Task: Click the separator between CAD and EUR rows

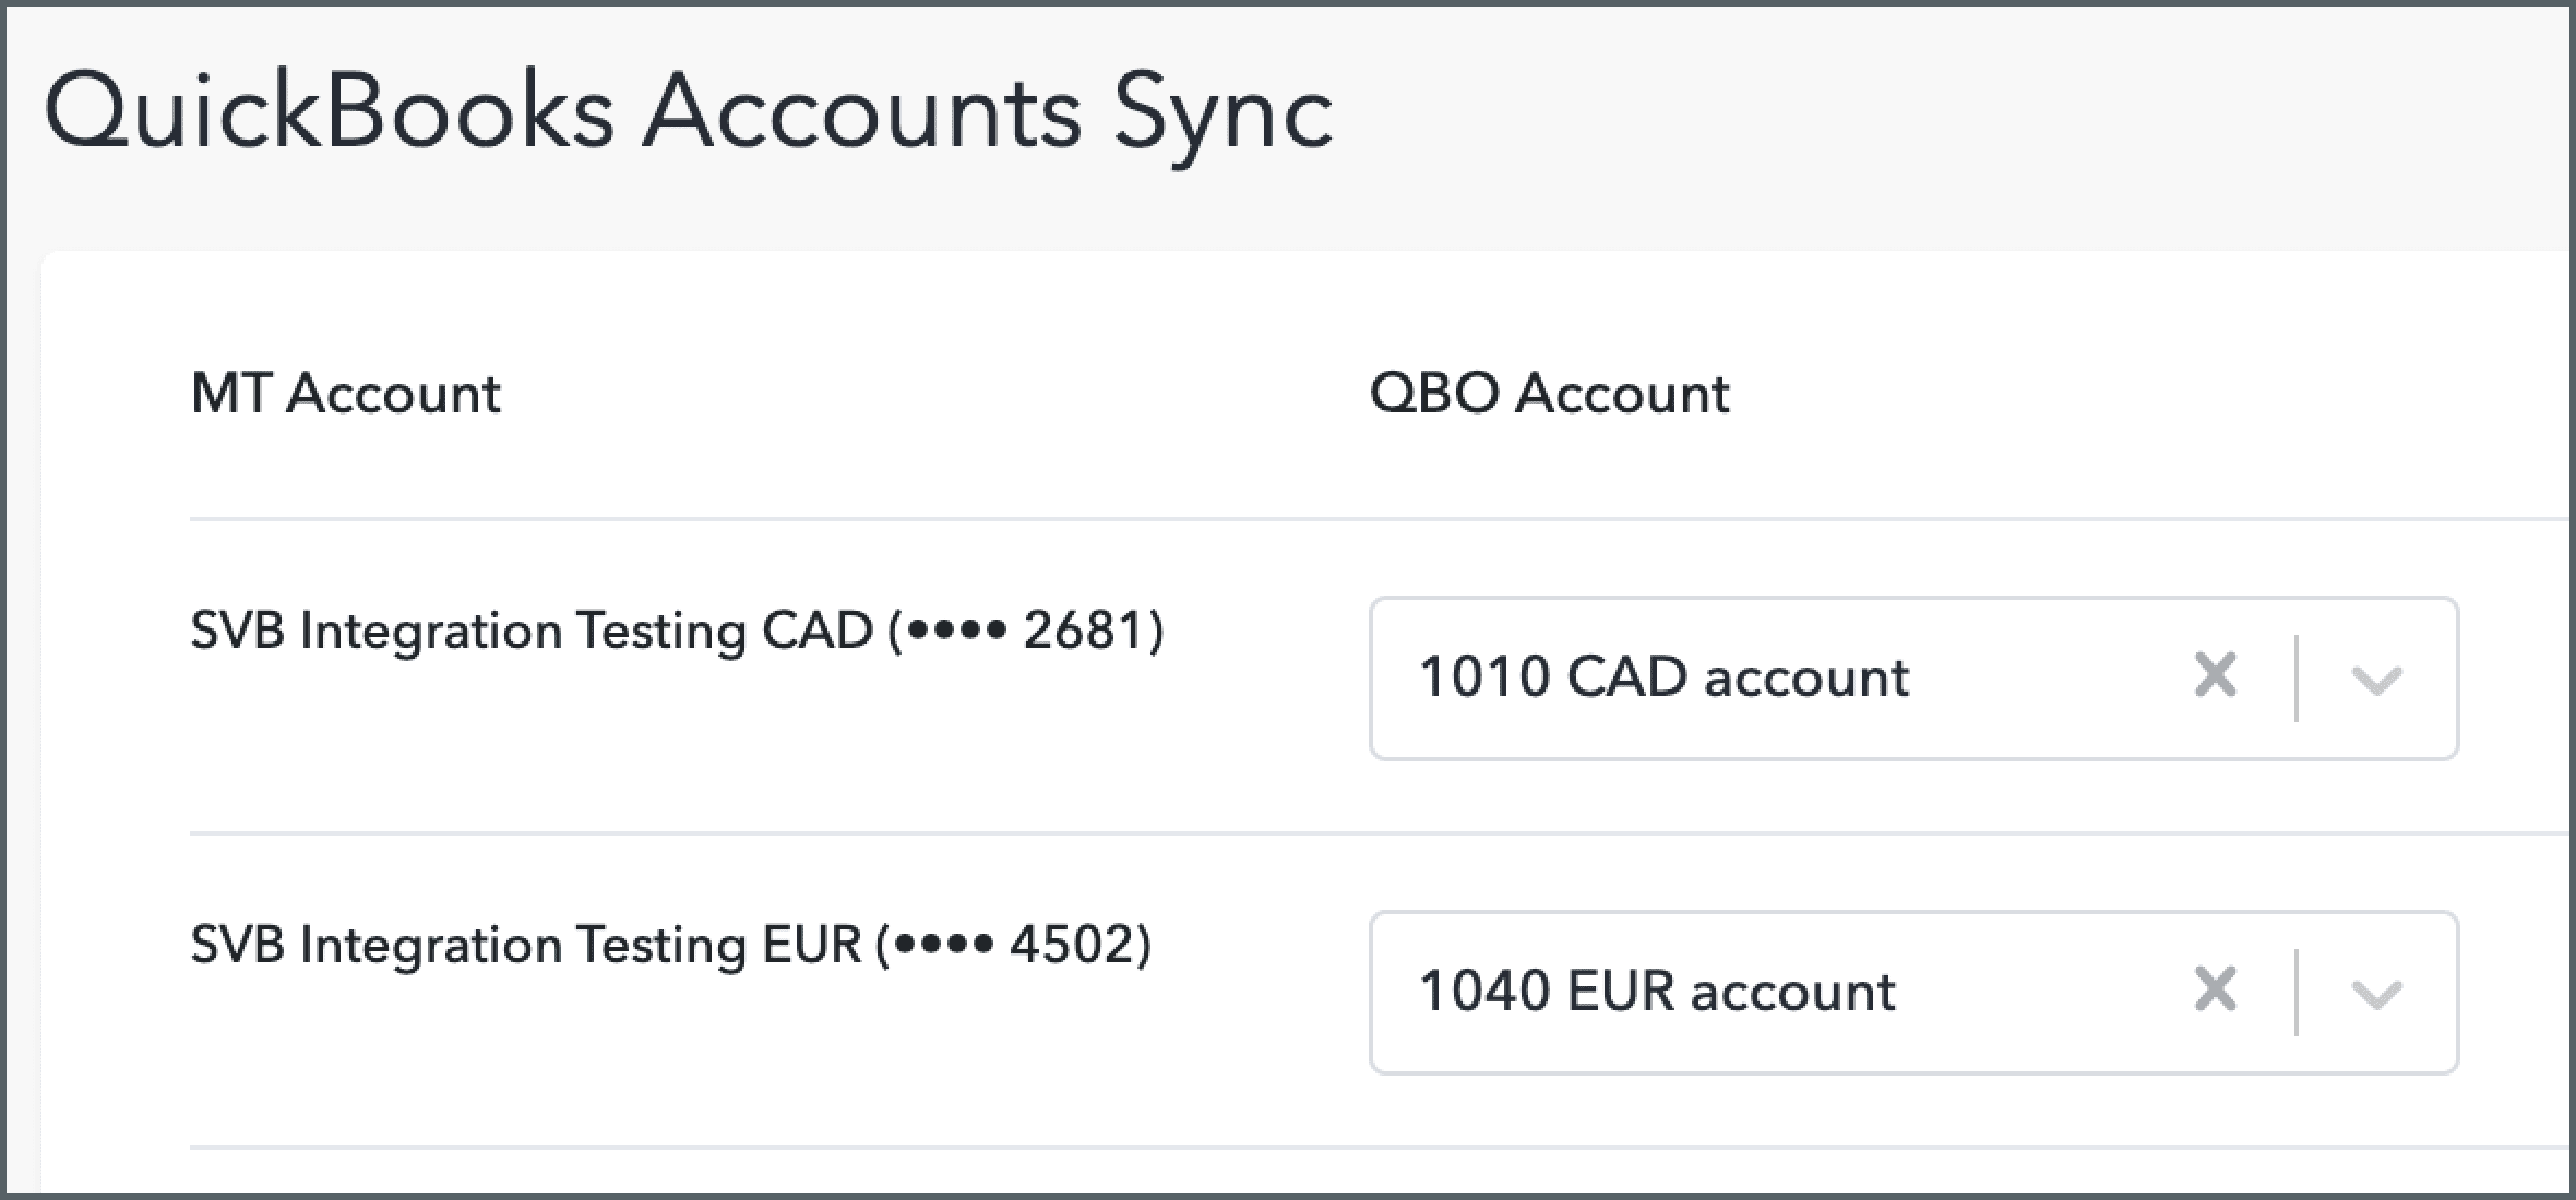Action: 1300,833
